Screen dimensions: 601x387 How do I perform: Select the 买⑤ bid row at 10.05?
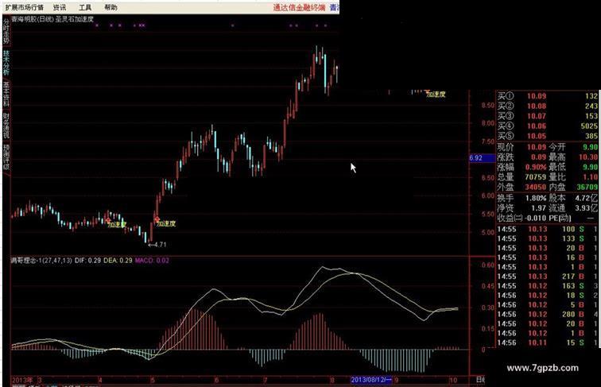click(x=548, y=136)
